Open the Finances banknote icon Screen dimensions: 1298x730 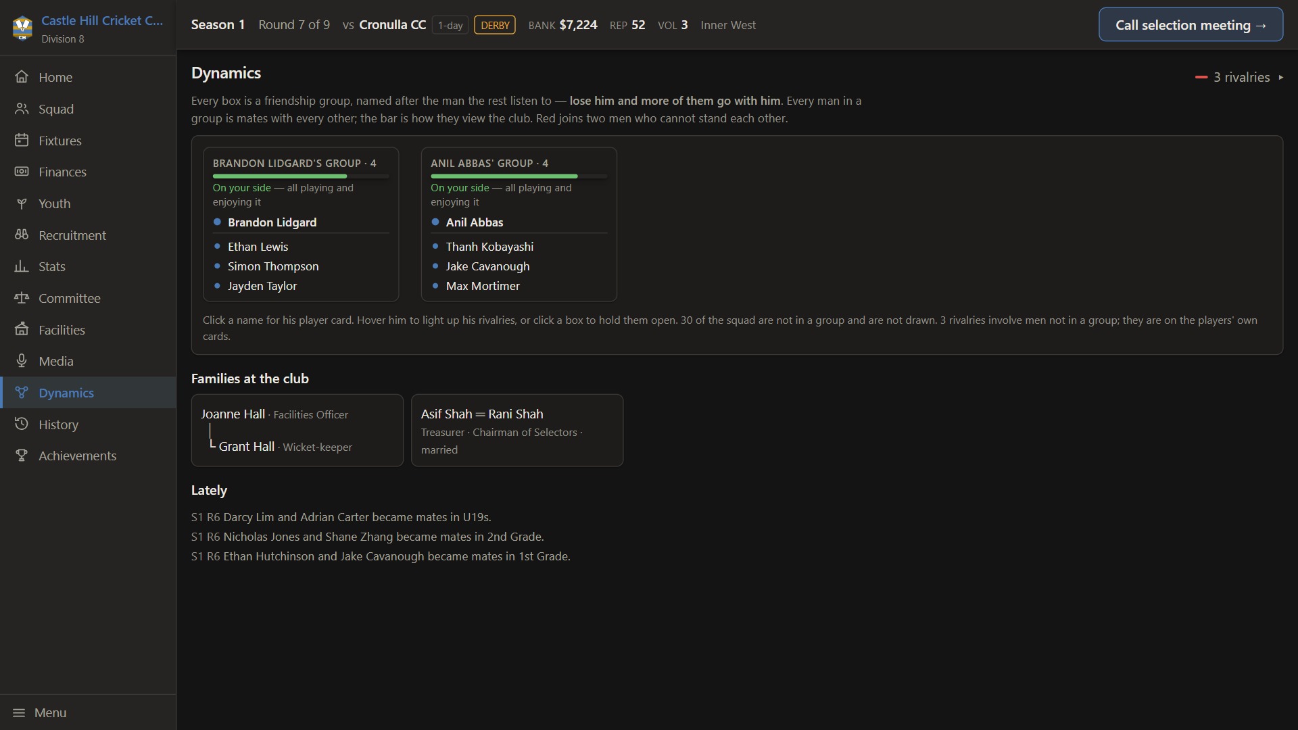(x=22, y=172)
